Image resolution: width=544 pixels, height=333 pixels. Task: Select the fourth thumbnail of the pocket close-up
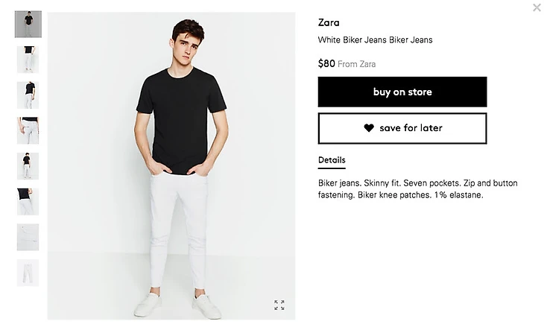[28, 131]
